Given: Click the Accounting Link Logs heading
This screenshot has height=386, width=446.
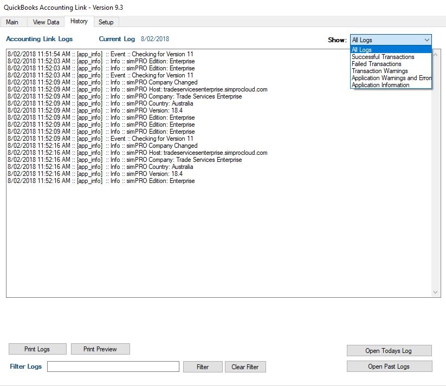Looking at the screenshot, I should pos(39,39).
